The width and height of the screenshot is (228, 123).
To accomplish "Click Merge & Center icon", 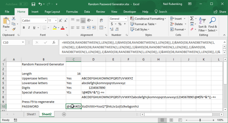I will coord(101,28).
